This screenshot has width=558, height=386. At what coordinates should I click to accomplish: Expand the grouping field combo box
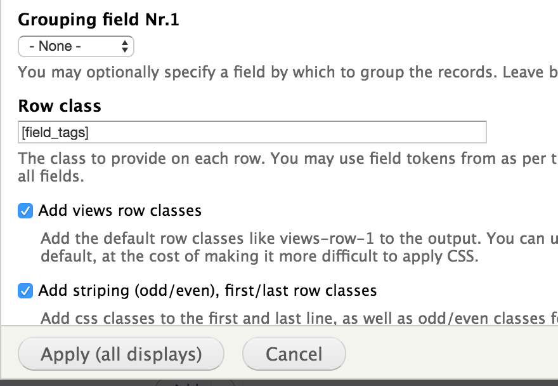pyautogui.click(x=76, y=46)
